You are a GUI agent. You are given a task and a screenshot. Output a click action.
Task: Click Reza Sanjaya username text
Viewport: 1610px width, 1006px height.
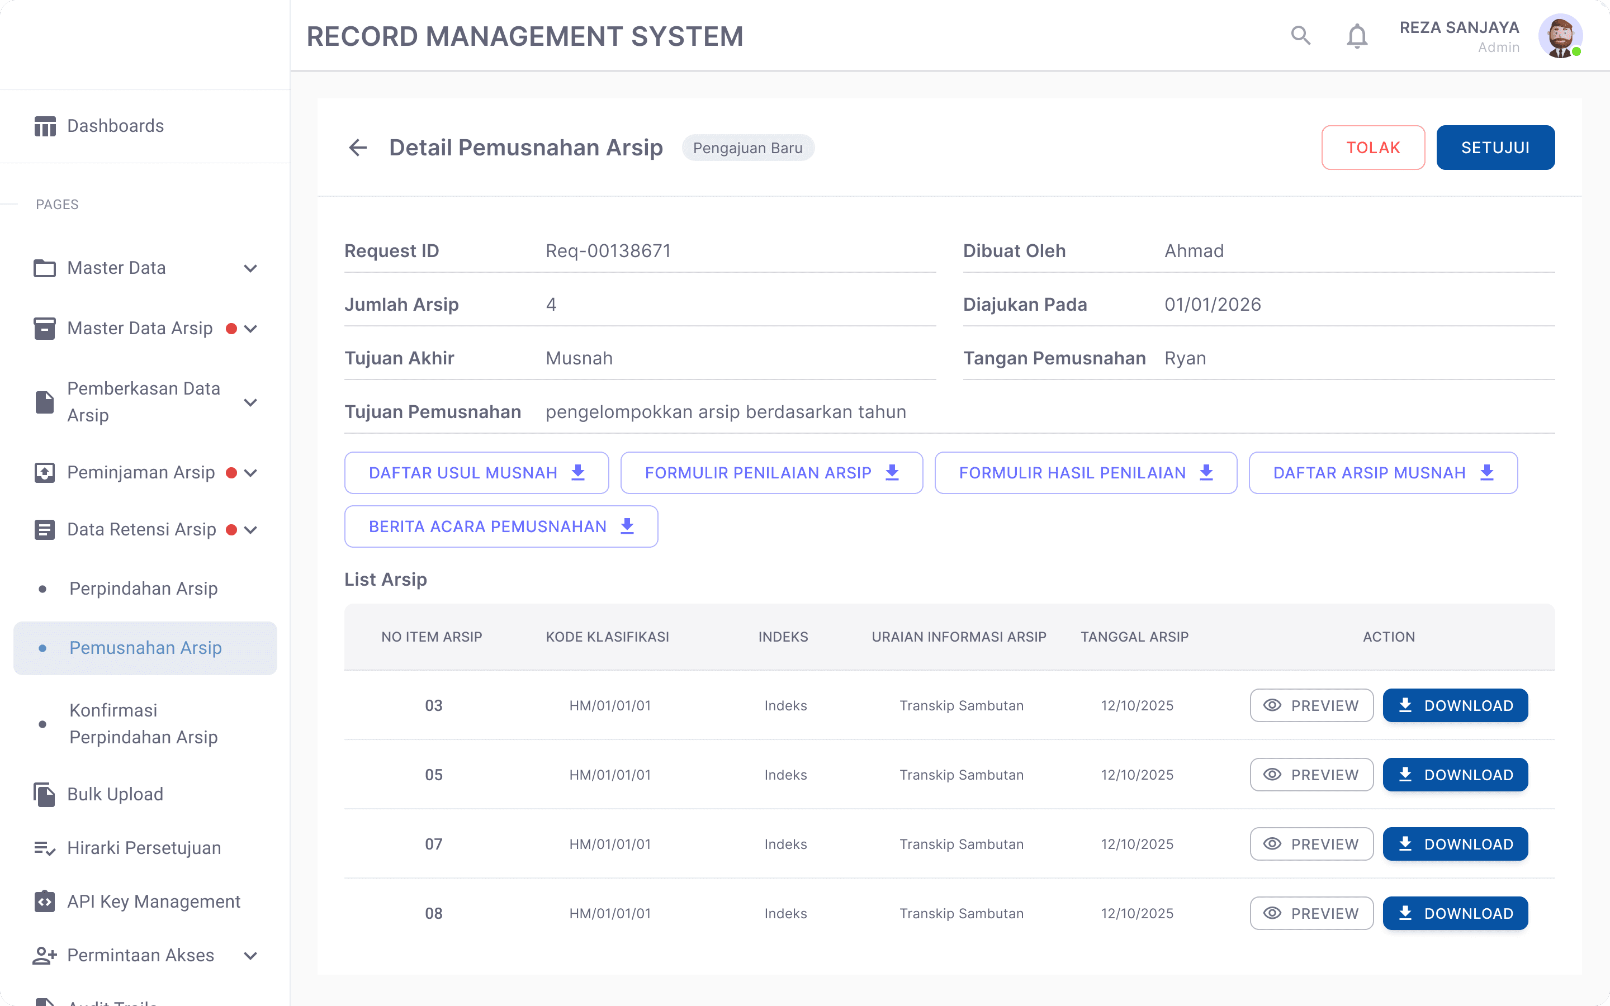click(1459, 27)
